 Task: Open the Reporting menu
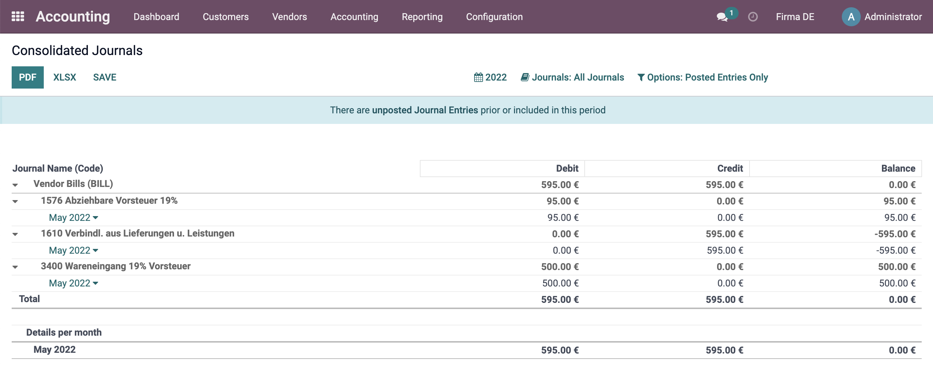[422, 17]
